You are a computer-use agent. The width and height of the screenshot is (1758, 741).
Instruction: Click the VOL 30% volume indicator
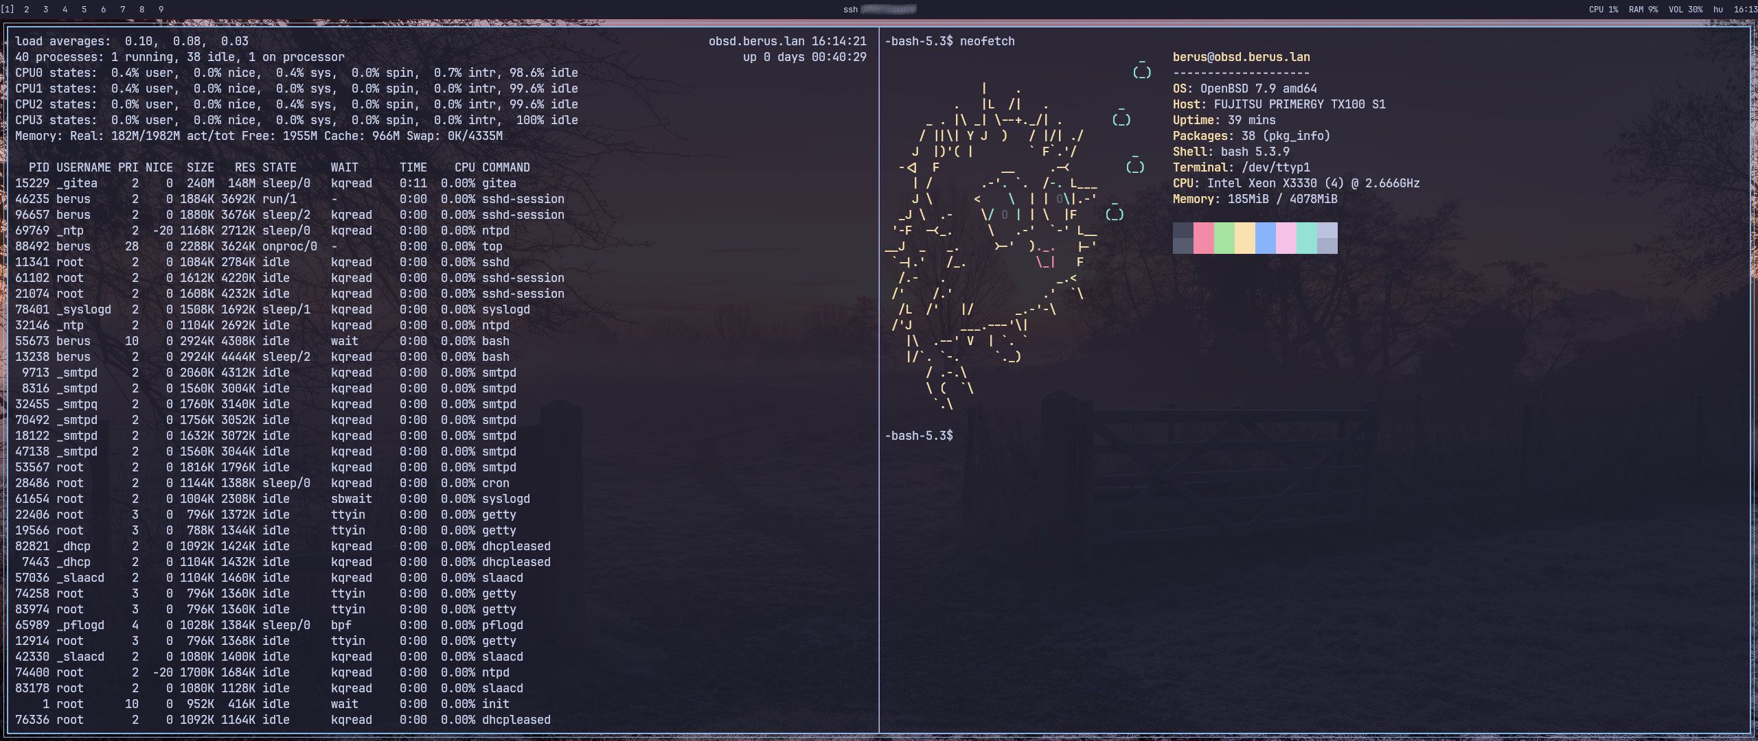click(1685, 10)
